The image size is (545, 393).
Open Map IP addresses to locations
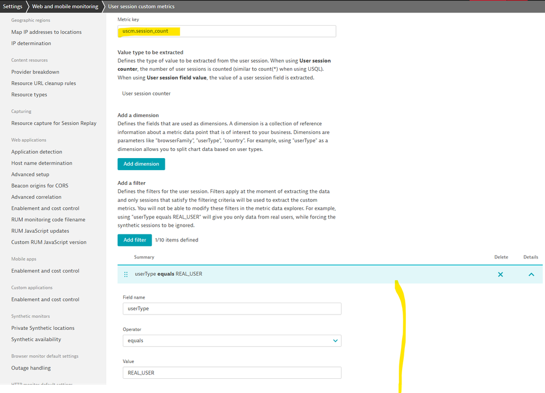click(x=46, y=32)
